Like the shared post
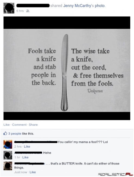 tap(7, 125)
